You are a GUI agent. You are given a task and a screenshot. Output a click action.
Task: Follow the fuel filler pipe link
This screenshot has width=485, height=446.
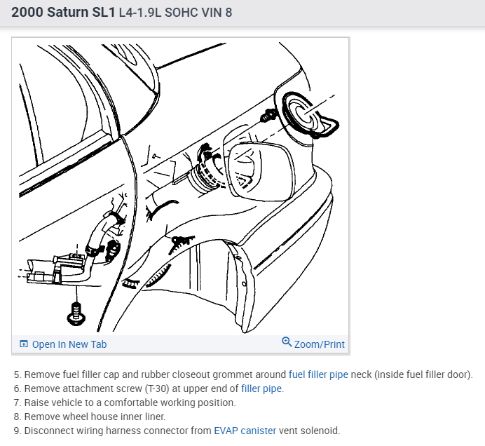pos(318,374)
